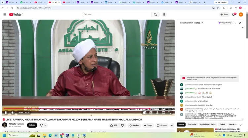
Task: Select the Terkait filter chip
Action: (222, 124)
